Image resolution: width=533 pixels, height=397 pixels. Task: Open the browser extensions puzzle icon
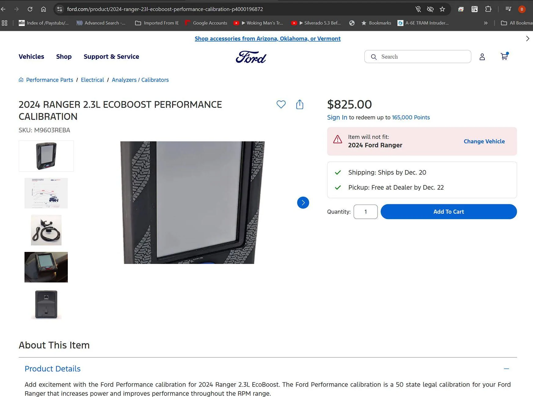click(488, 9)
